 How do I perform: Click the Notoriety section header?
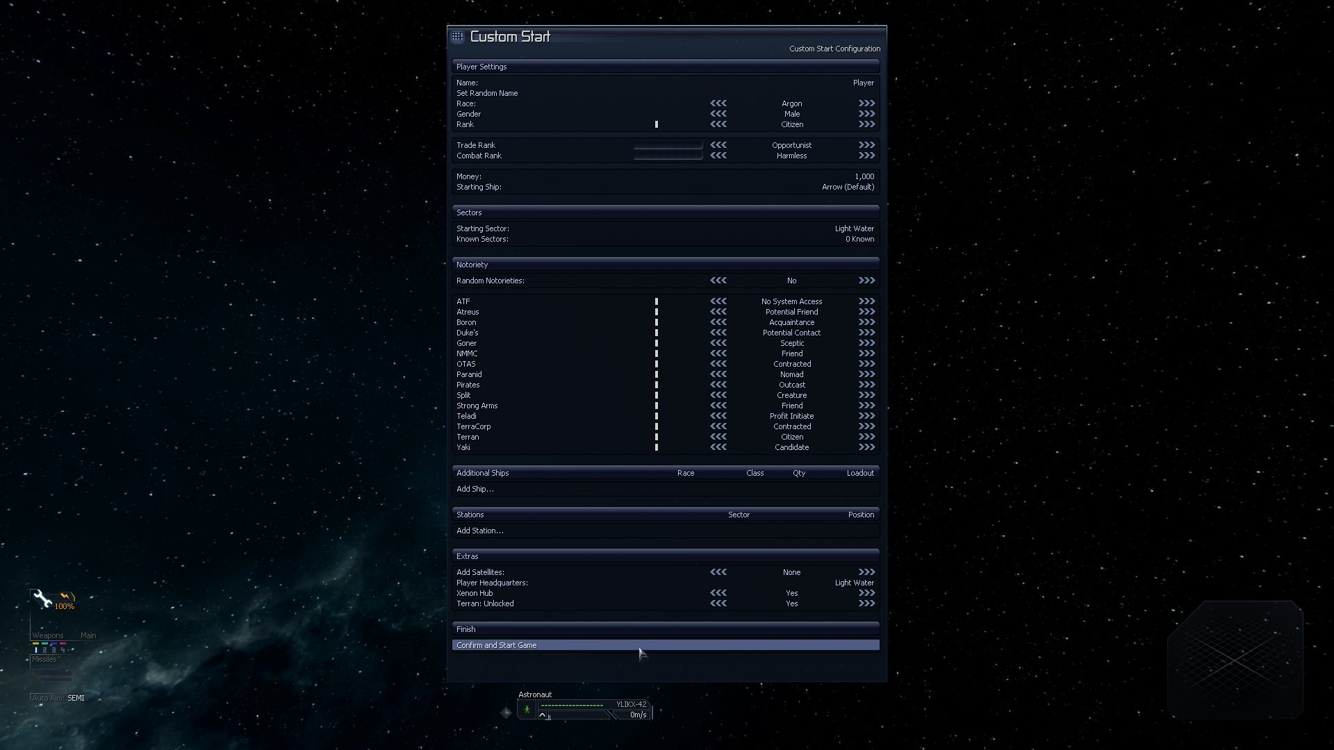[x=666, y=265]
